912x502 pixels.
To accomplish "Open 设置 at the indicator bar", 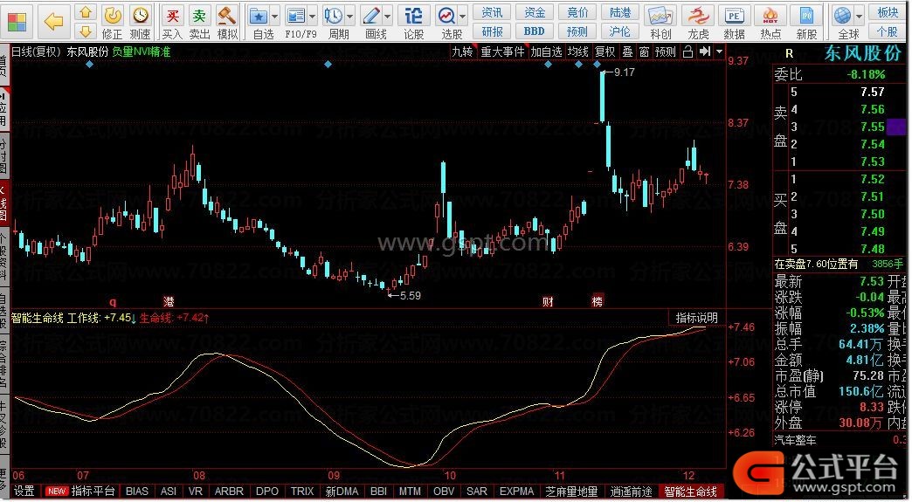I will [x=24, y=492].
